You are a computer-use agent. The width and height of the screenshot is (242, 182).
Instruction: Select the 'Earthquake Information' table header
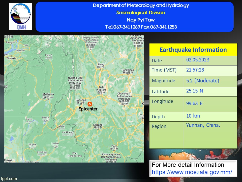point(193,50)
